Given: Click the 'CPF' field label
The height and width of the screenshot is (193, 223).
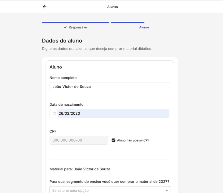Looking at the screenshot, I should coord(53,131).
